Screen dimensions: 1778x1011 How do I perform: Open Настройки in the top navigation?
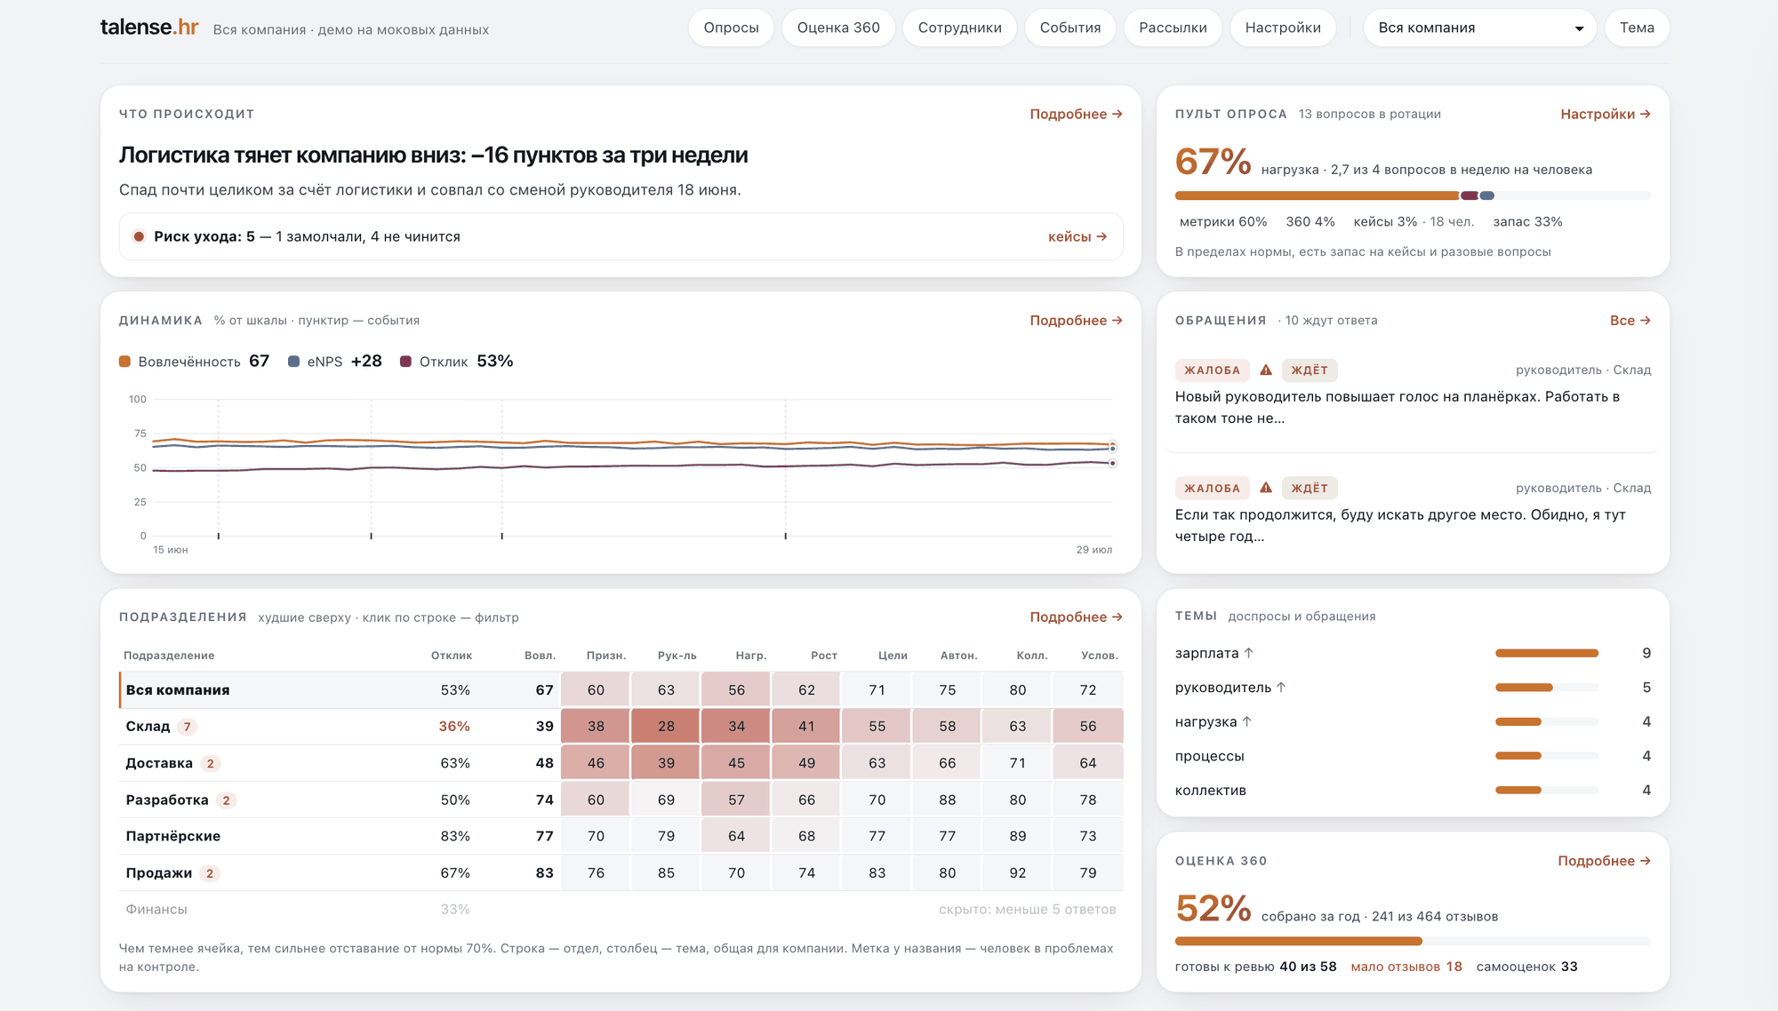pos(1283,28)
